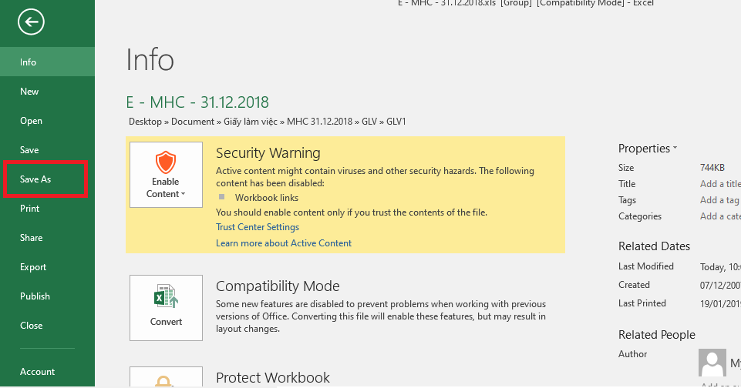Click the Protect Workbook lock icon

click(166, 380)
